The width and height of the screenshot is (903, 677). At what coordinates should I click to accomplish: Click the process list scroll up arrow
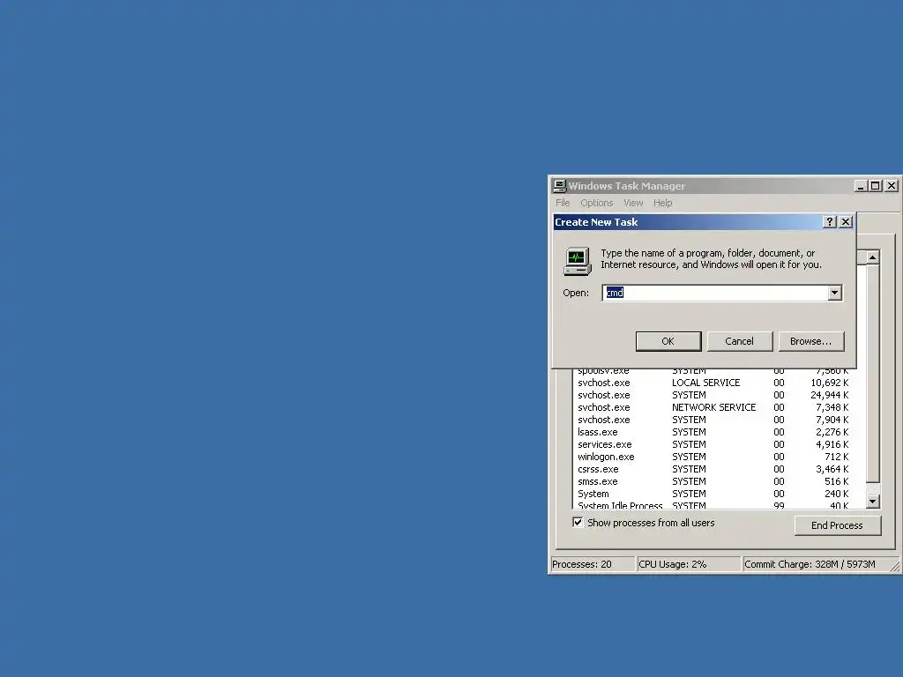(872, 257)
